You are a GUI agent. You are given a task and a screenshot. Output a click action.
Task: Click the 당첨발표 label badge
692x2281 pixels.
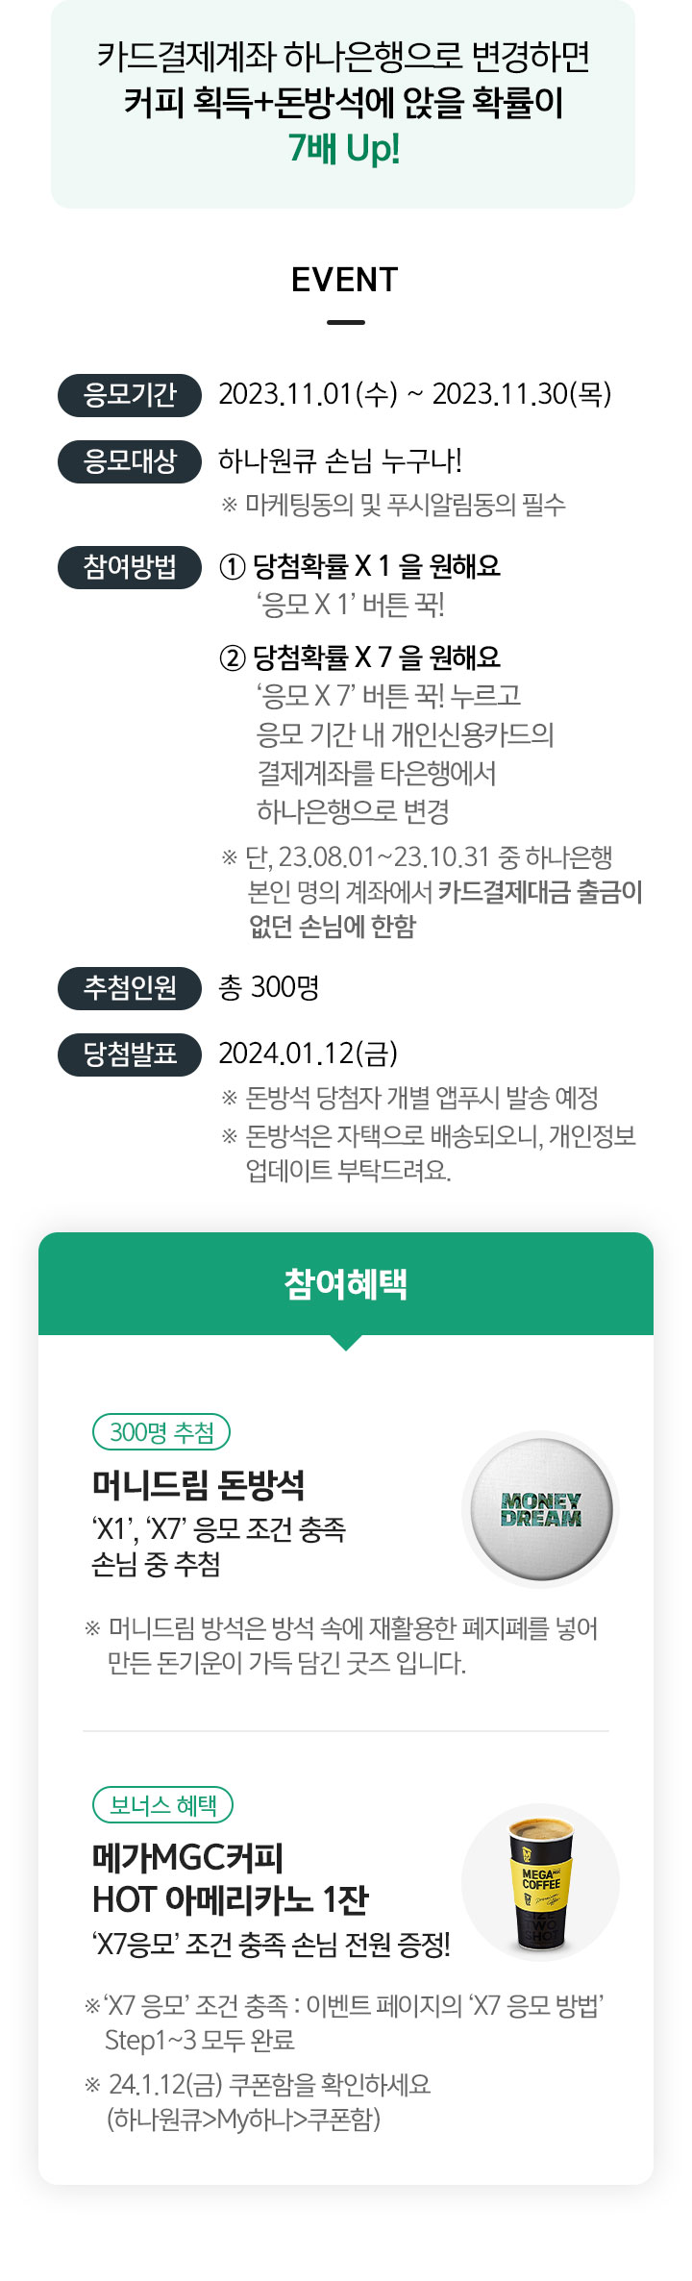coord(130,1054)
